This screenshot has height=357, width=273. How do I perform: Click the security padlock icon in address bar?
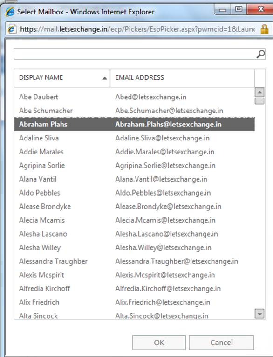point(264,29)
